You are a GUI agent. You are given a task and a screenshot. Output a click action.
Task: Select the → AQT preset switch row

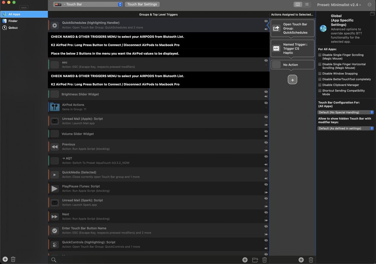[159, 160]
